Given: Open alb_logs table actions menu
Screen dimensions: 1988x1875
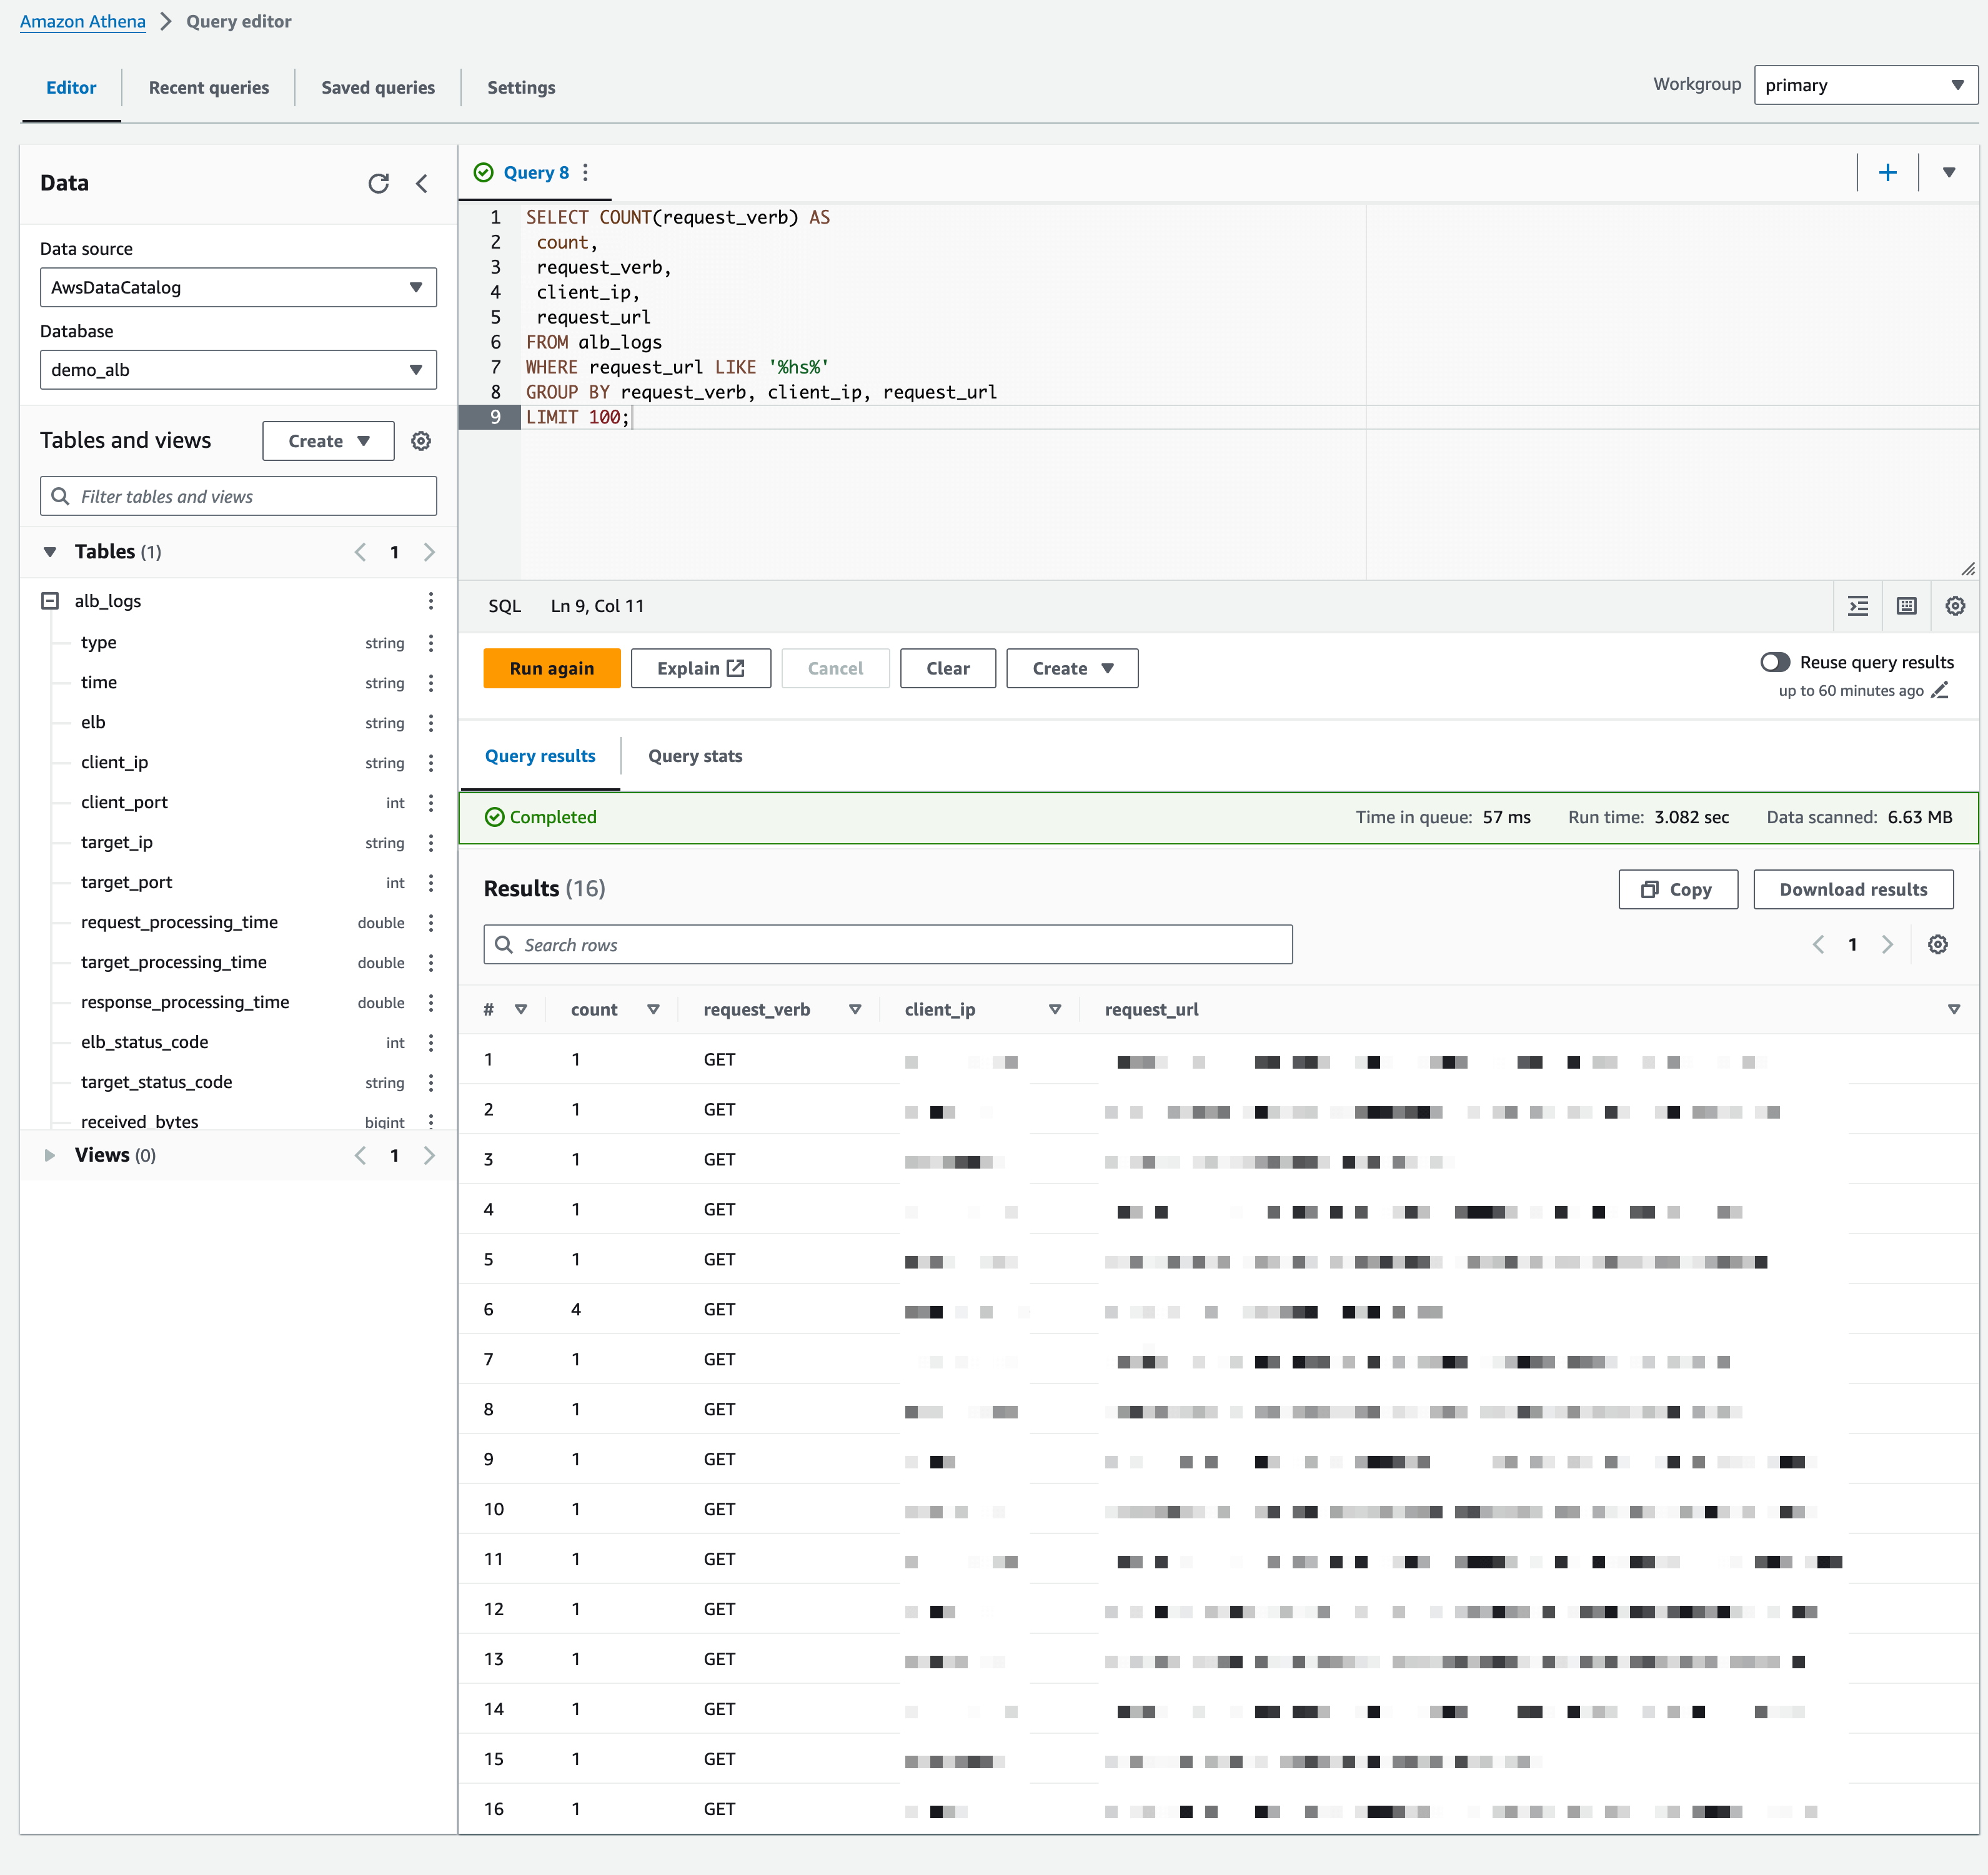Looking at the screenshot, I should point(431,601).
